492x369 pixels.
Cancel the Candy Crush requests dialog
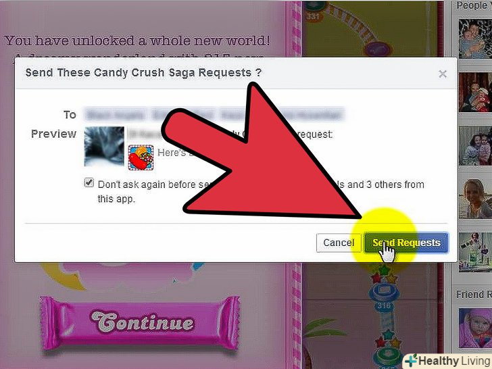coord(339,243)
